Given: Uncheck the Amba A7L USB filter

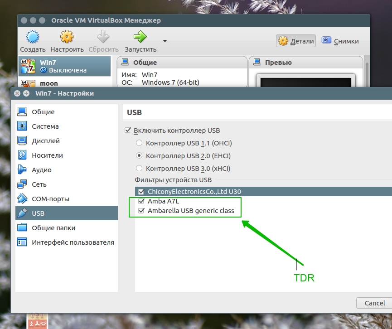Looking at the screenshot, I should click(141, 201).
